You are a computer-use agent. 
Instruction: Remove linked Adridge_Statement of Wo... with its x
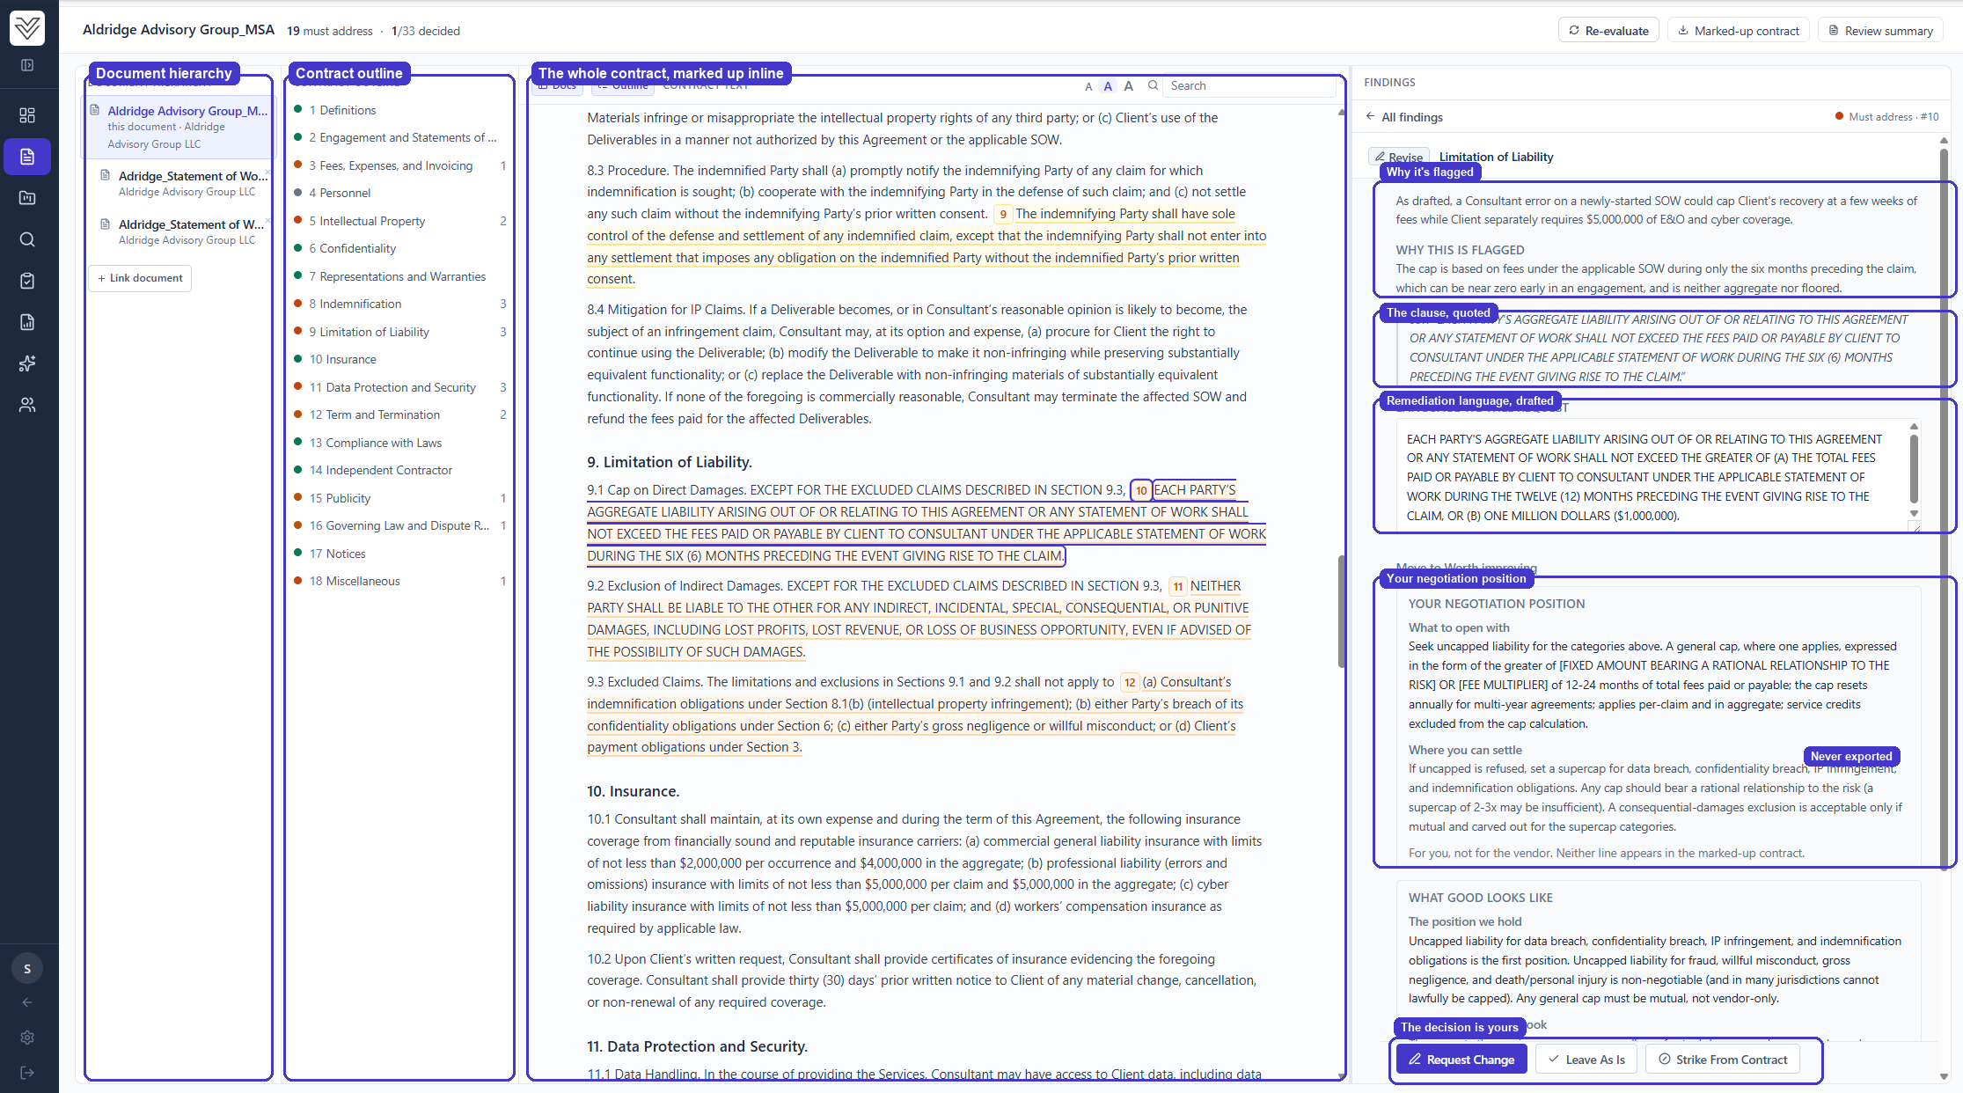267,172
